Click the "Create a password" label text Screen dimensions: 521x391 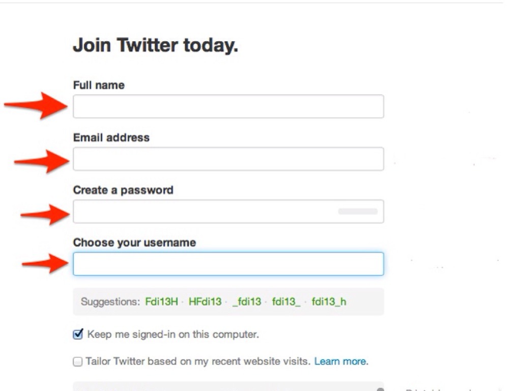tap(123, 190)
